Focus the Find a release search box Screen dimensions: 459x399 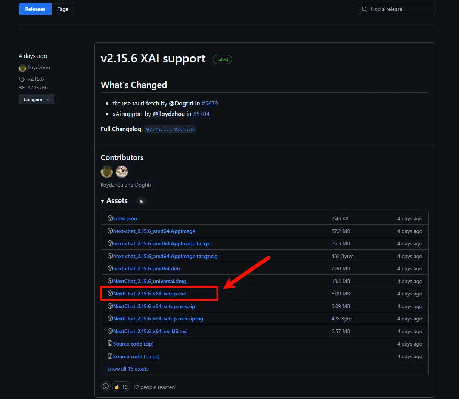(397, 9)
